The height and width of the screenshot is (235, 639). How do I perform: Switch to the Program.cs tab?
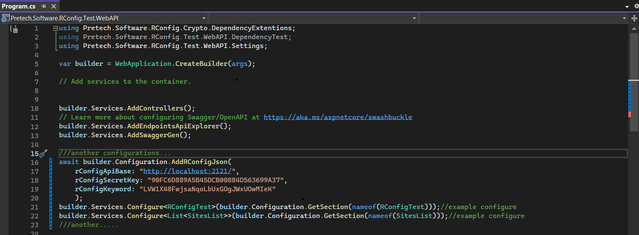tap(19, 6)
